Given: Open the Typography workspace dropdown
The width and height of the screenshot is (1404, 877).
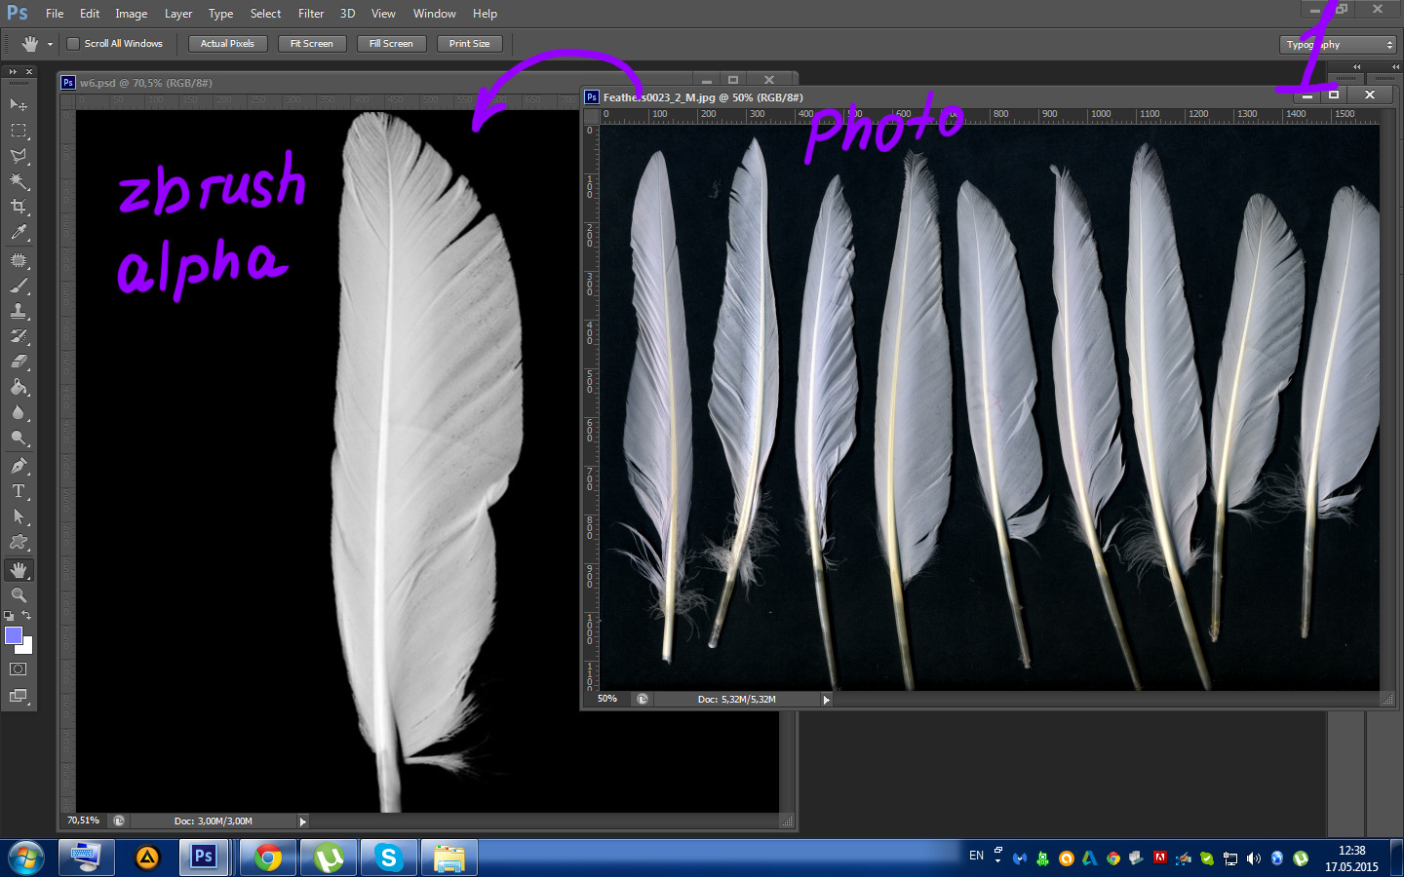Looking at the screenshot, I should (x=1339, y=45).
